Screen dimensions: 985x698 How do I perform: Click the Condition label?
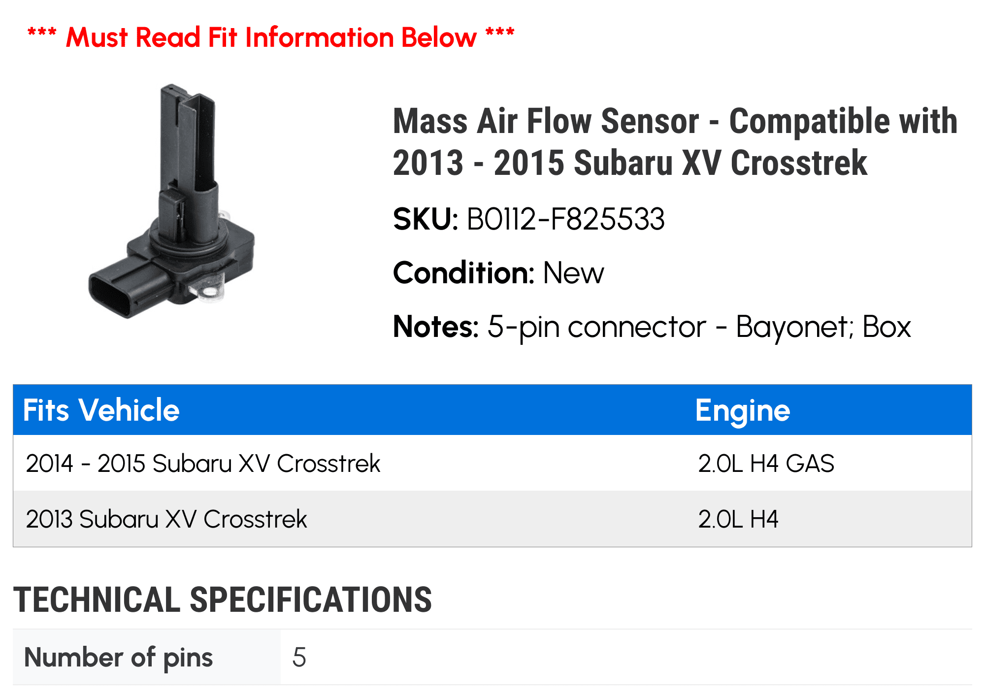463,273
